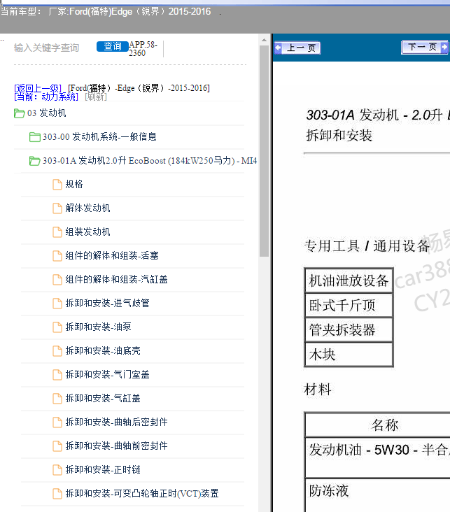Open 拆卸和安装-油底壳 page
The width and height of the screenshot is (450, 512).
point(103,350)
